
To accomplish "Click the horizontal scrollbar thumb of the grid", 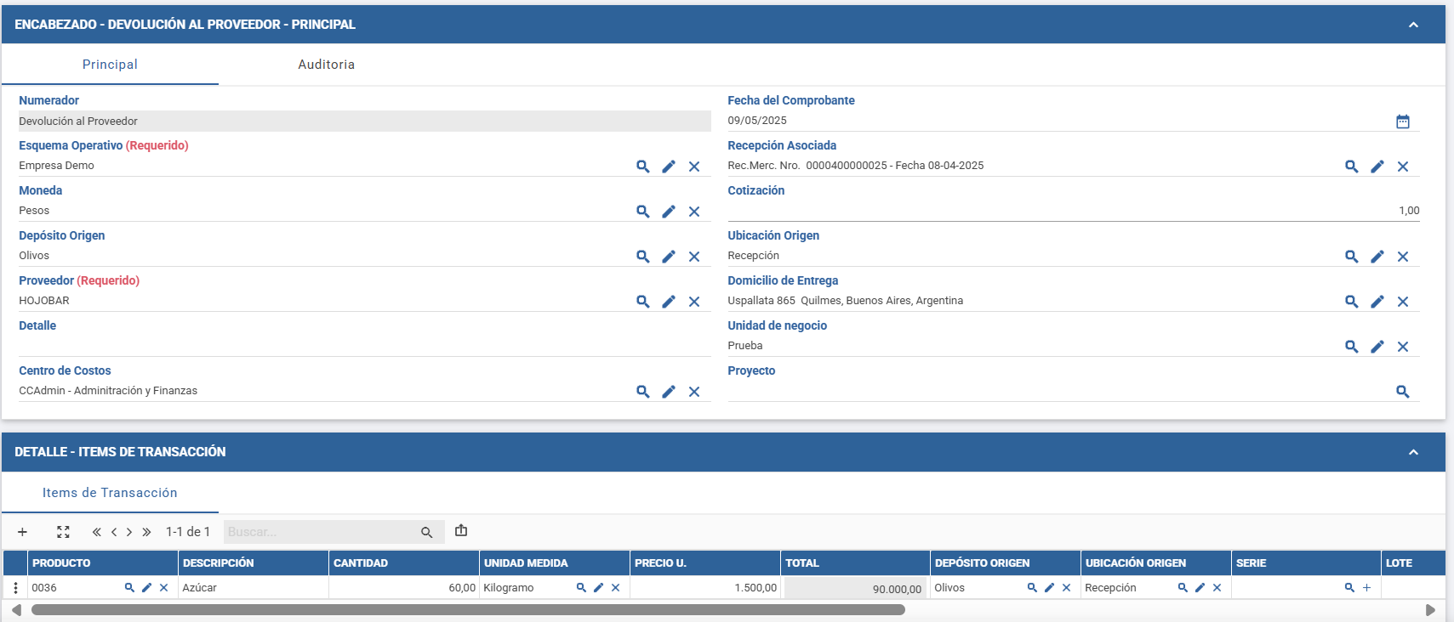I will (x=468, y=610).
